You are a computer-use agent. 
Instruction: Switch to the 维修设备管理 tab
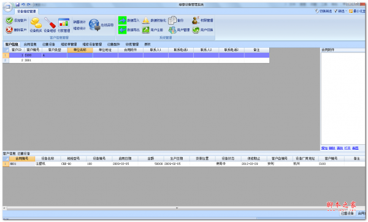click(92, 44)
